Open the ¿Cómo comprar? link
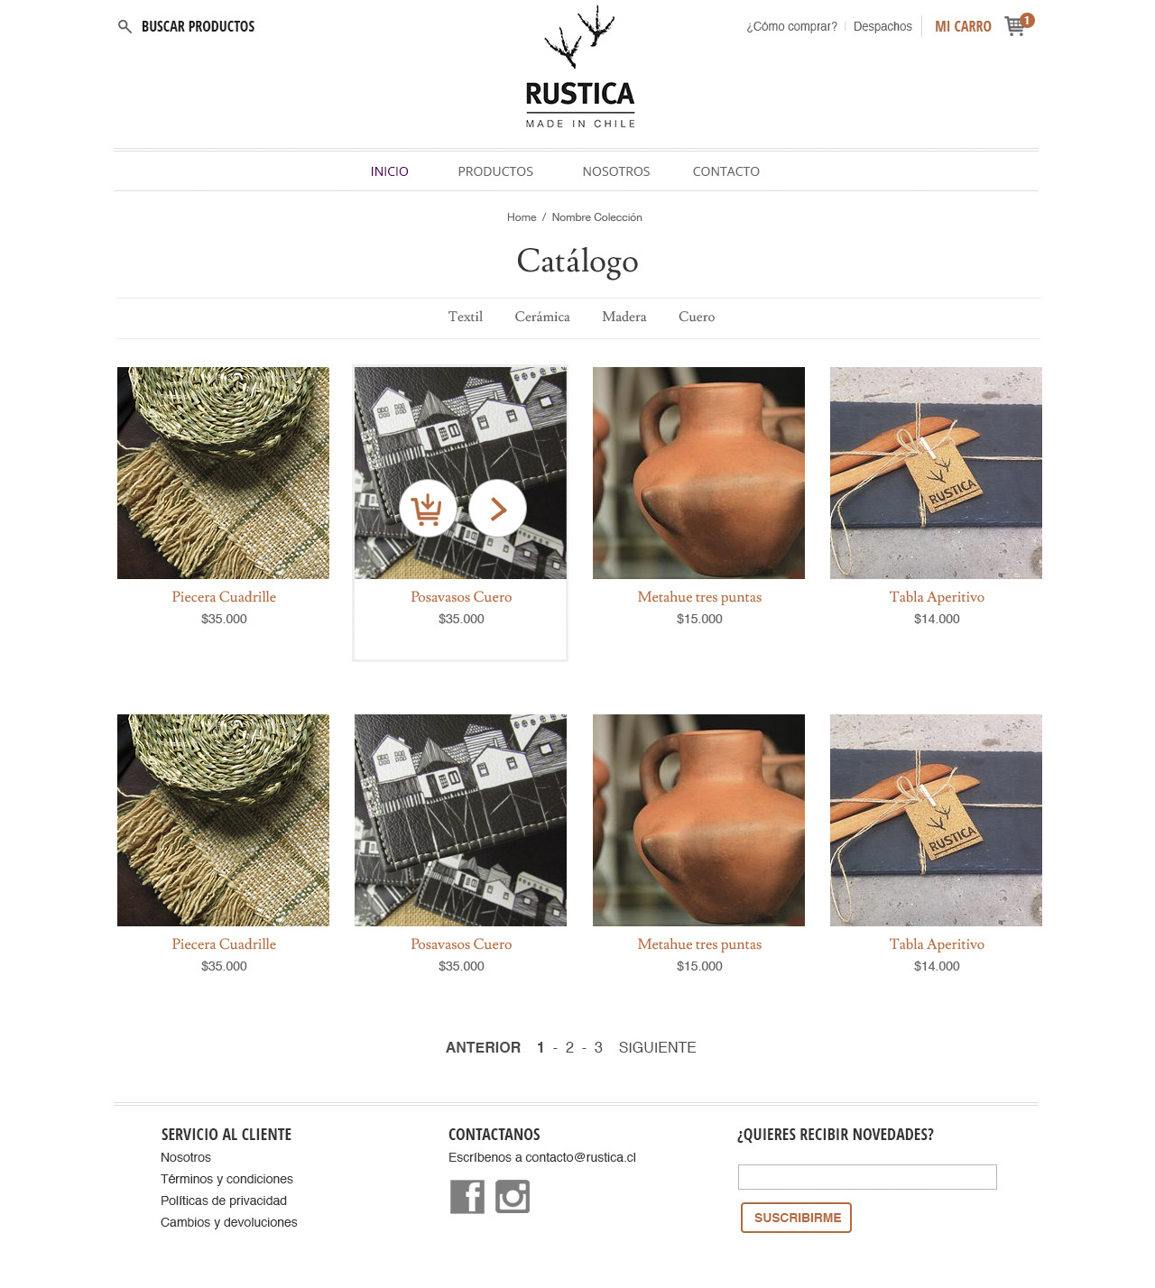This screenshot has width=1155, height=1288. pos(791,27)
